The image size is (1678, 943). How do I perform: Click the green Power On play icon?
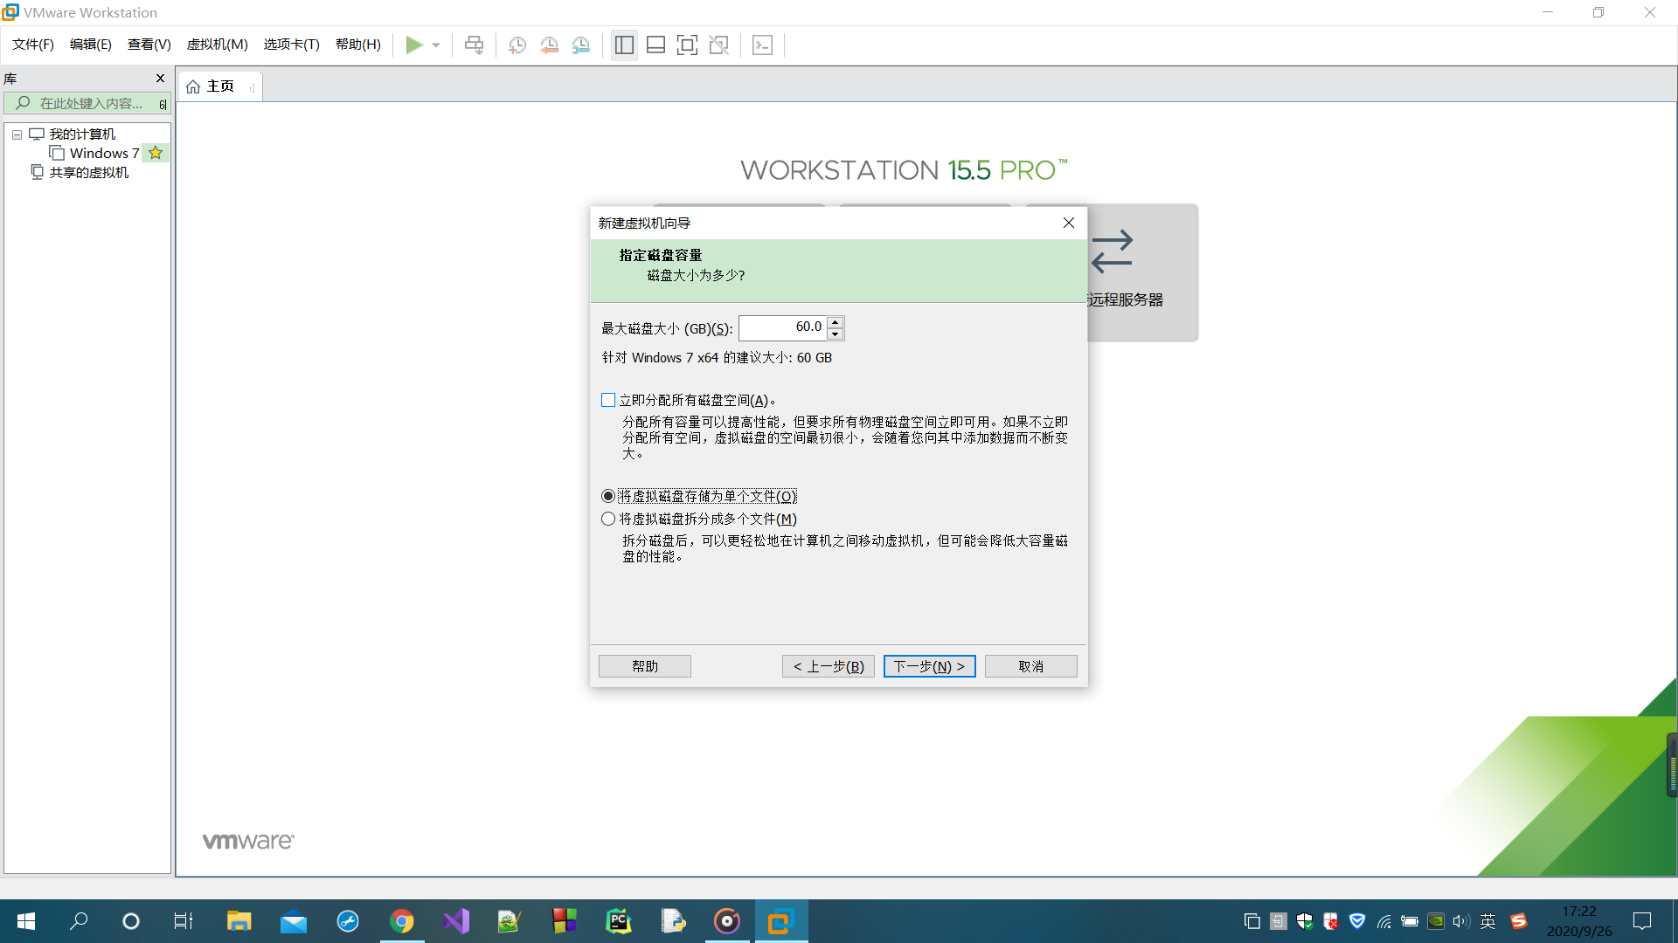tap(413, 45)
